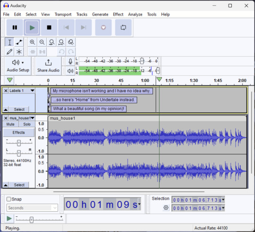The image size is (255, 232).
Task: Open the File menu
Action: [x=6, y=15]
